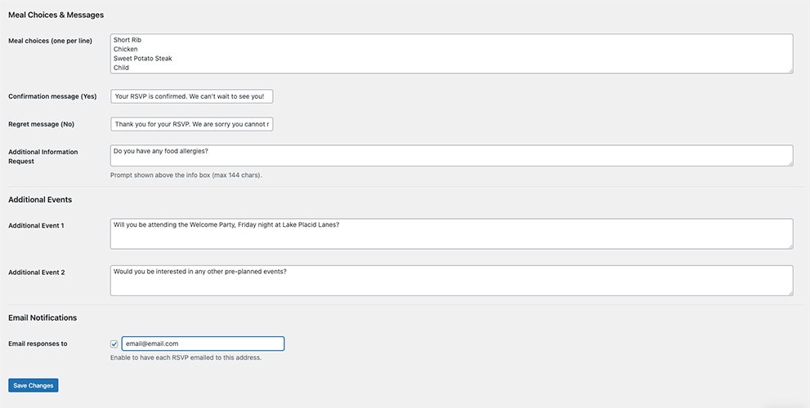Screen dimensions: 810x408
Task: Click the 'Do you have any food allergies?' text
Action: [x=161, y=151]
